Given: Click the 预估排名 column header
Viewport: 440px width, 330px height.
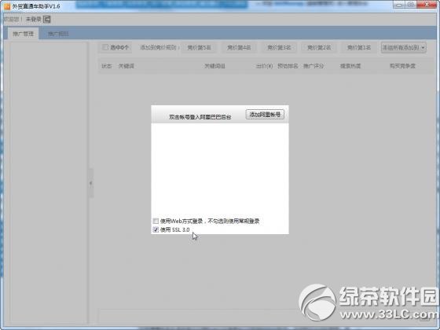Looking at the screenshot, I should click(x=288, y=66).
